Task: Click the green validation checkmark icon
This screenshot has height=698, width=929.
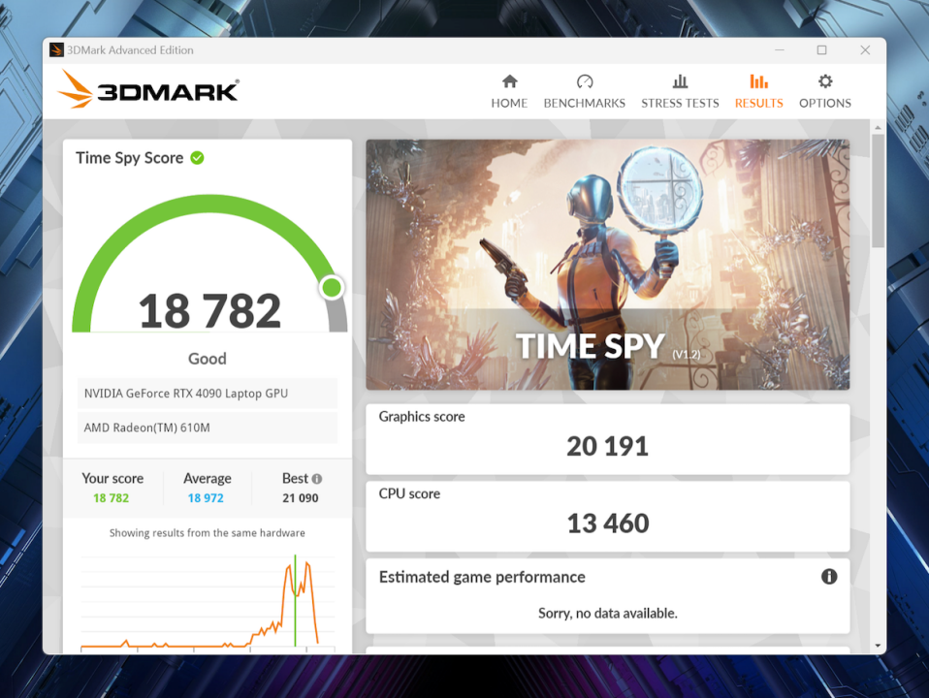Action: pos(197,158)
